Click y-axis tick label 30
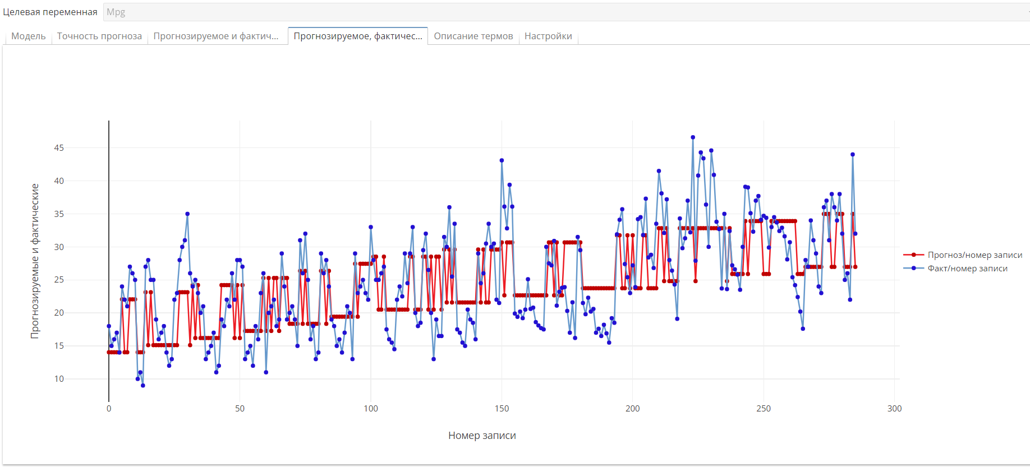The image size is (1030, 467). pos(59,247)
